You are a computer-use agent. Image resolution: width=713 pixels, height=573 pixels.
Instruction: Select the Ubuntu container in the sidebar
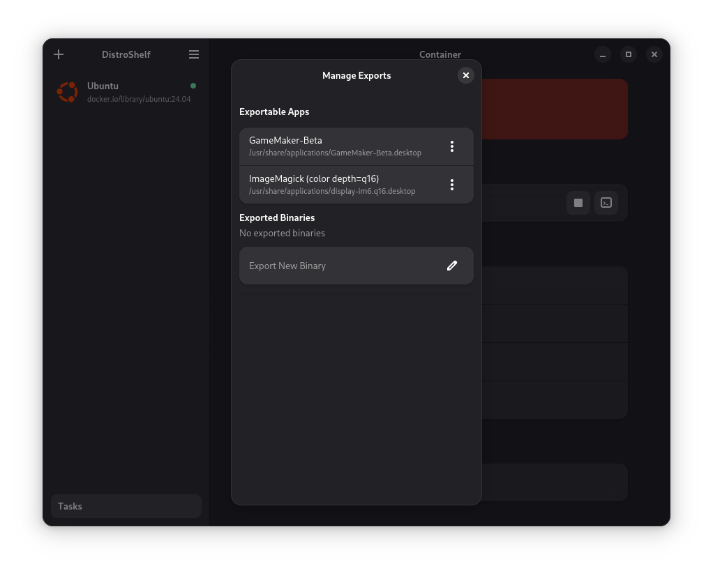click(x=126, y=92)
